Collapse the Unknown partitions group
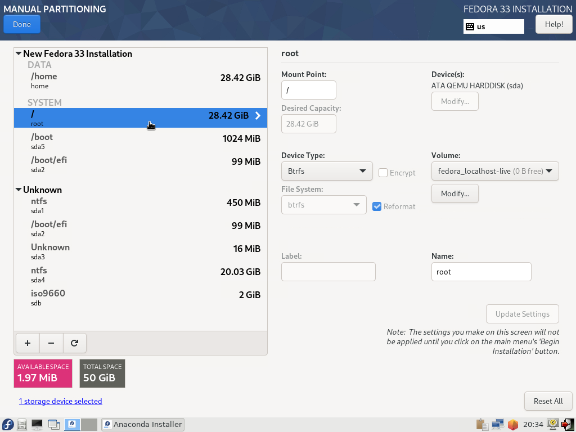 click(x=19, y=190)
